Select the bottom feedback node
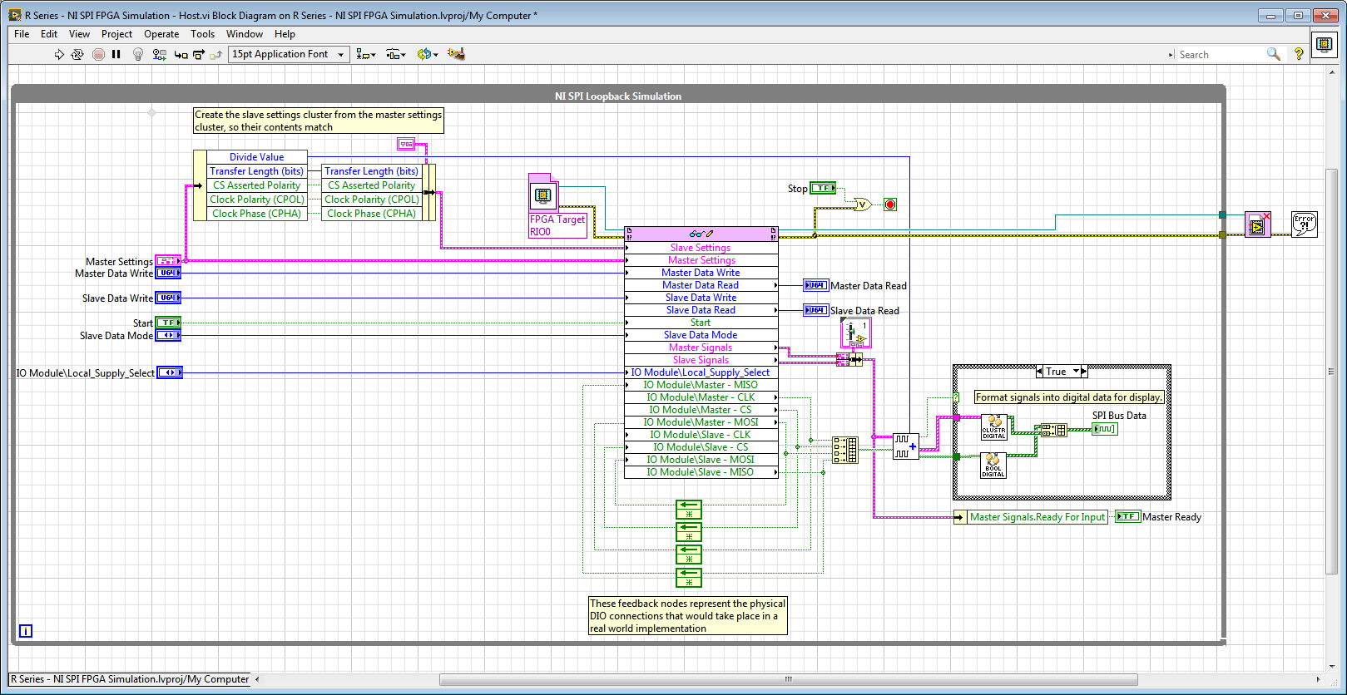 [689, 578]
